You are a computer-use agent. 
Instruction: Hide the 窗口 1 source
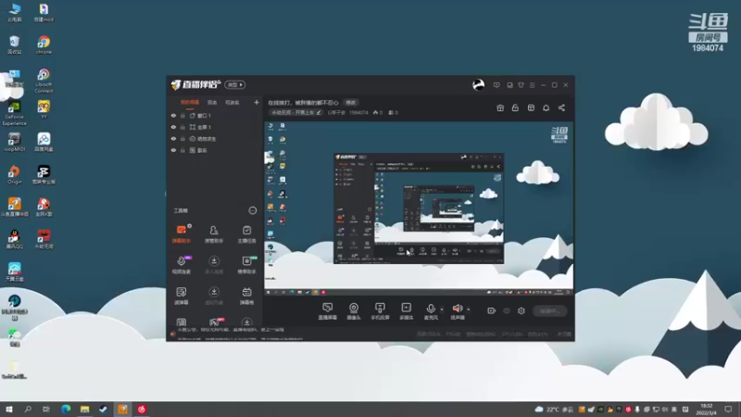point(173,115)
